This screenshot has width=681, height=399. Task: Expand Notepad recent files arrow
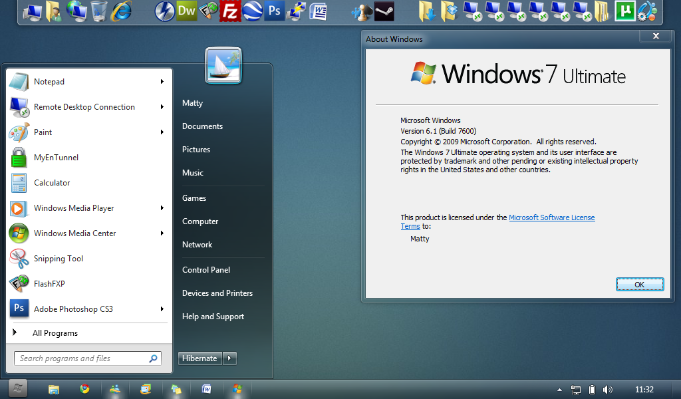[x=162, y=82]
